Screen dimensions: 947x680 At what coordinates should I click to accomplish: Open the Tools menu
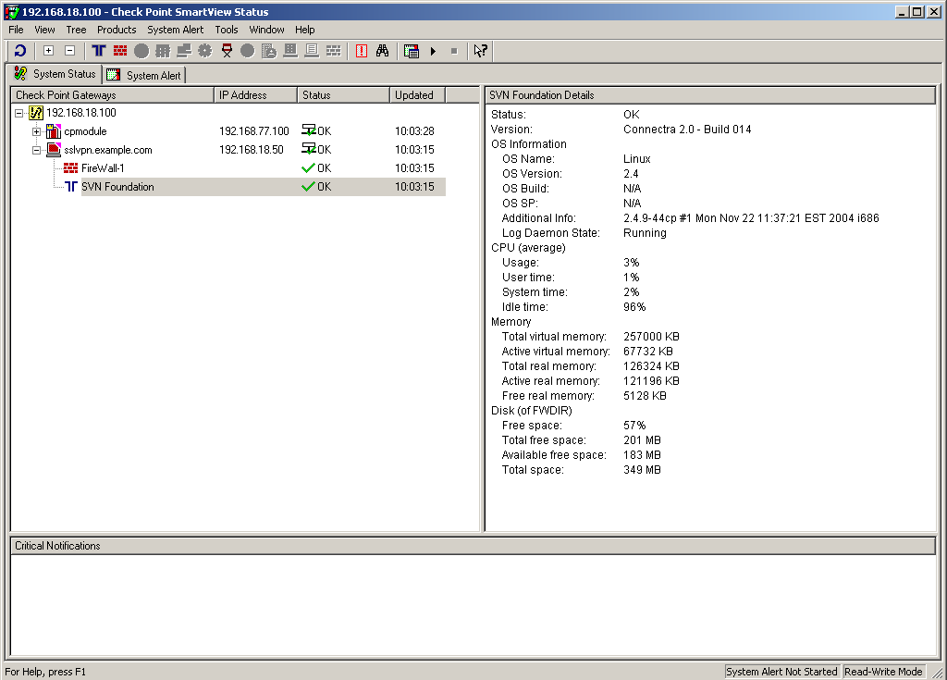tap(227, 30)
